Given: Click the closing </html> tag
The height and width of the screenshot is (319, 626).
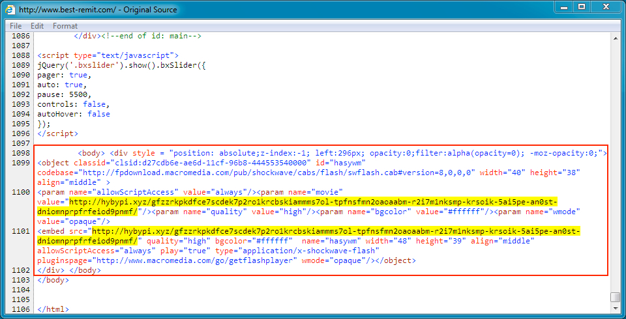Looking at the screenshot, I should (53, 309).
